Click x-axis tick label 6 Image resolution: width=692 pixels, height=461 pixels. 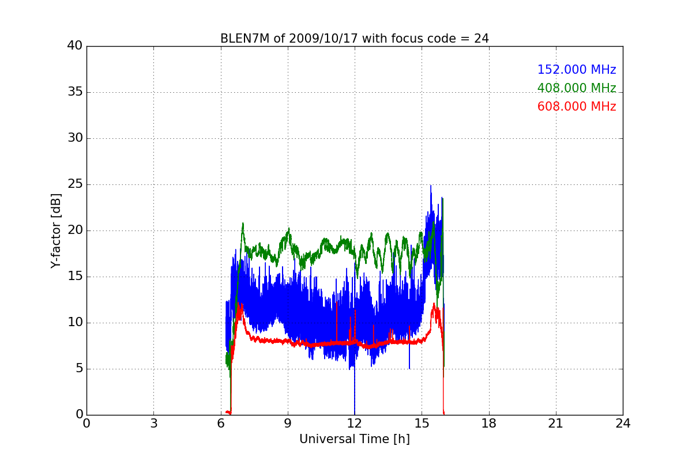click(x=221, y=424)
